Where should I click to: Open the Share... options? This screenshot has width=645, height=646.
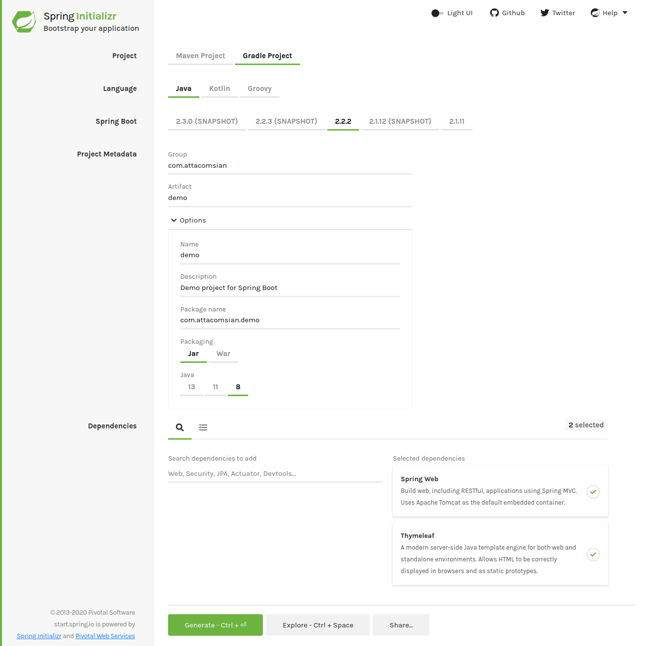[401, 625]
